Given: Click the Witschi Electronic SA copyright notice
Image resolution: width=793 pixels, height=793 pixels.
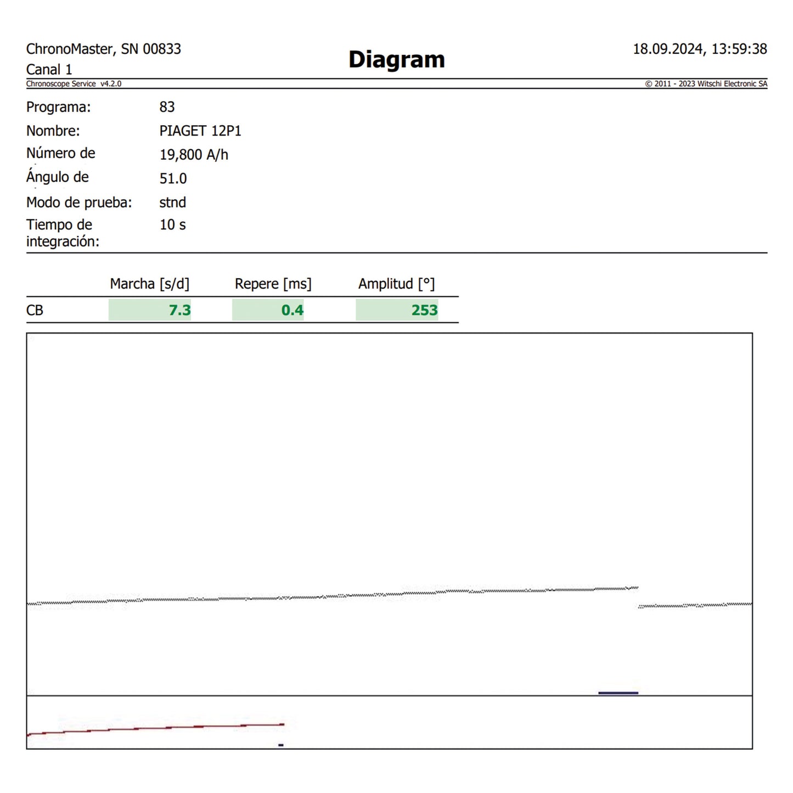Looking at the screenshot, I should click(x=706, y=84).
